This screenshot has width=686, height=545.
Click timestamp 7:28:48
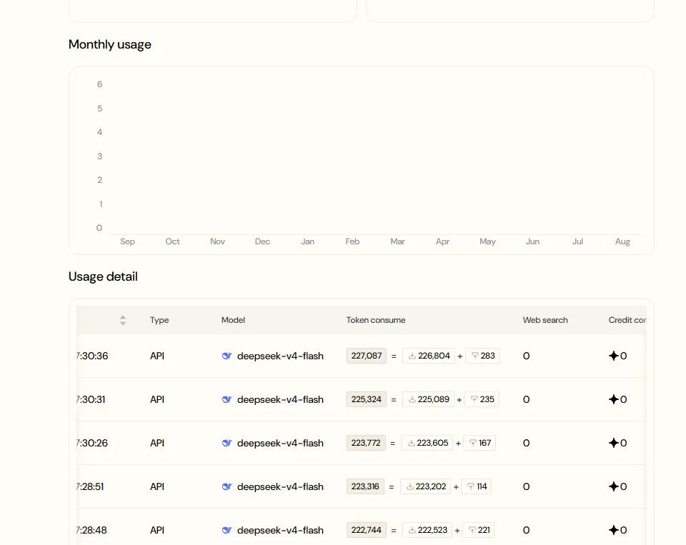coord(91,530)
